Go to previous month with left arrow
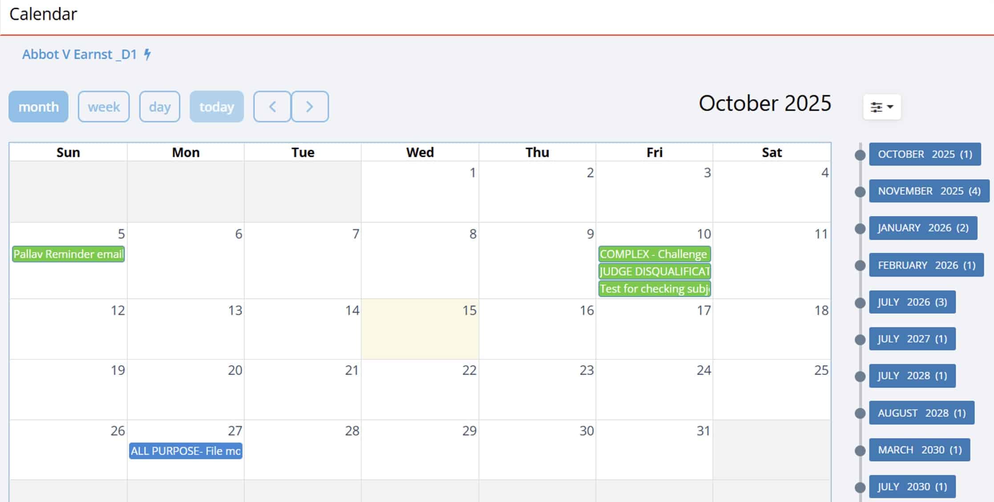Viewport: 994px width, 502px height. (x=272, y=107)
